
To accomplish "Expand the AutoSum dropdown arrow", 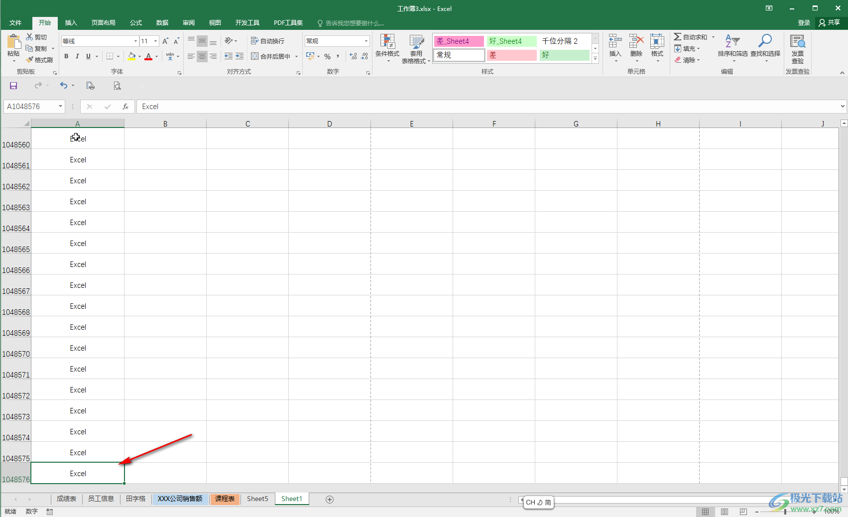I will [713, 37].
